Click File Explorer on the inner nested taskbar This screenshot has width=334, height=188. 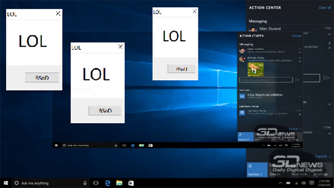[141, 145]
